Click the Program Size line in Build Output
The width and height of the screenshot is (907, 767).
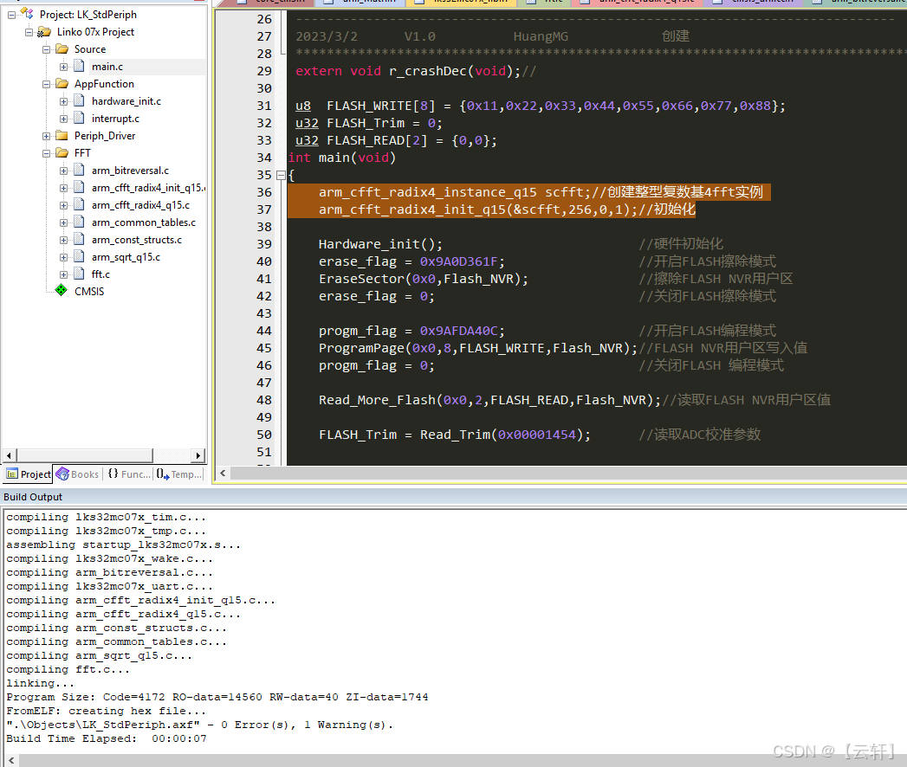217,697
